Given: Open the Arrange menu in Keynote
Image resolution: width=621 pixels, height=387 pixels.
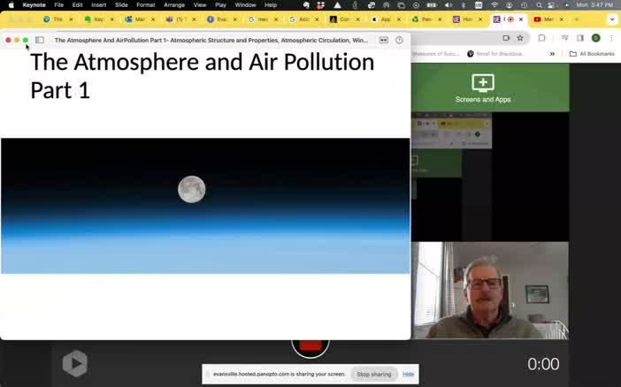Looking at the screenshot, I should click(x=174, y=5).
